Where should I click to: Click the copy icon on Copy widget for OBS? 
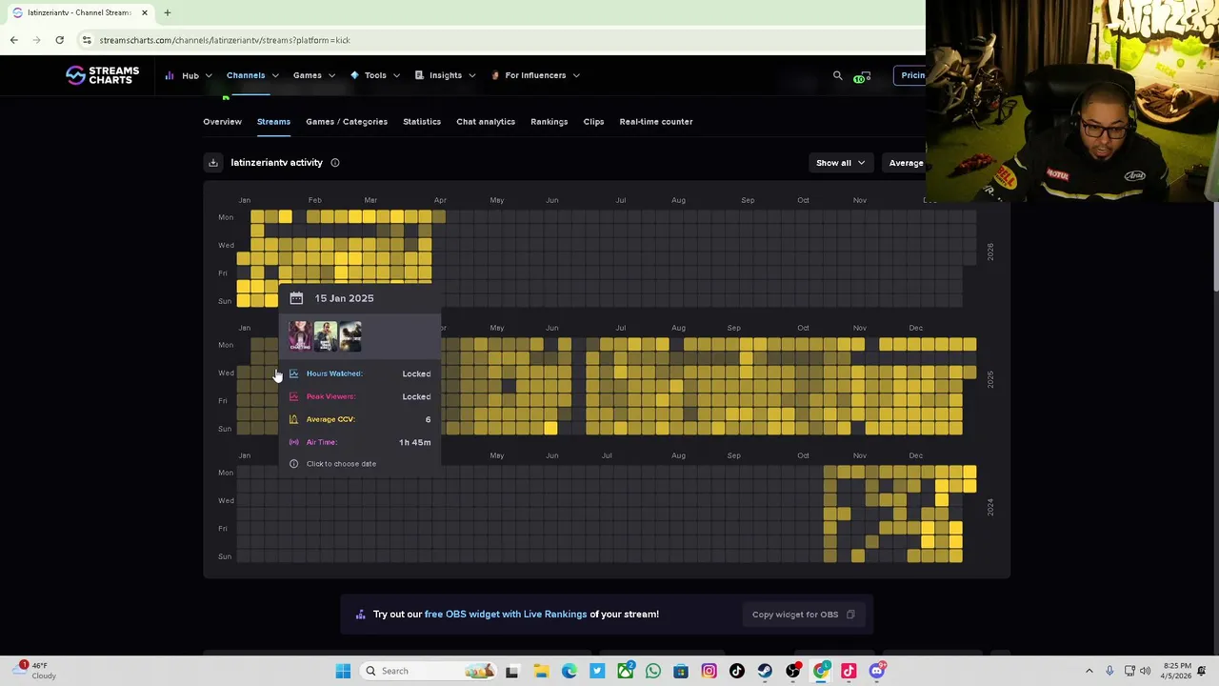pyautogui.click(x=850, y=615)
